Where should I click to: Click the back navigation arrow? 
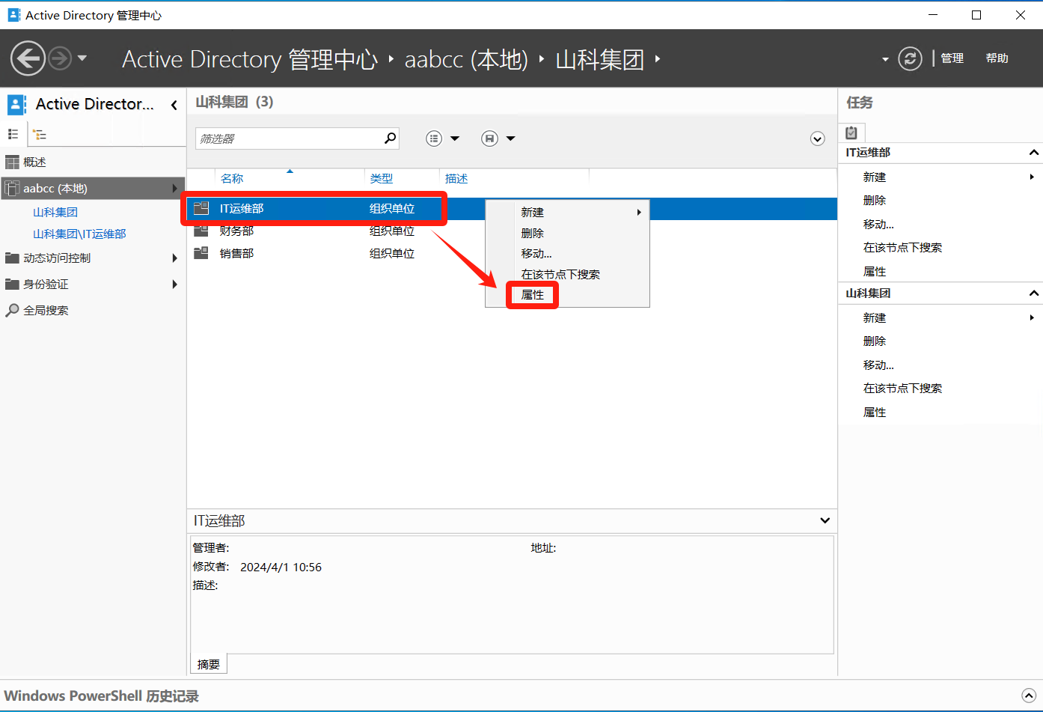point(28,58)
